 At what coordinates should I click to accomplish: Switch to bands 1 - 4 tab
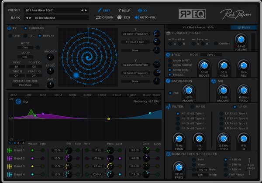tap(12, 143)
